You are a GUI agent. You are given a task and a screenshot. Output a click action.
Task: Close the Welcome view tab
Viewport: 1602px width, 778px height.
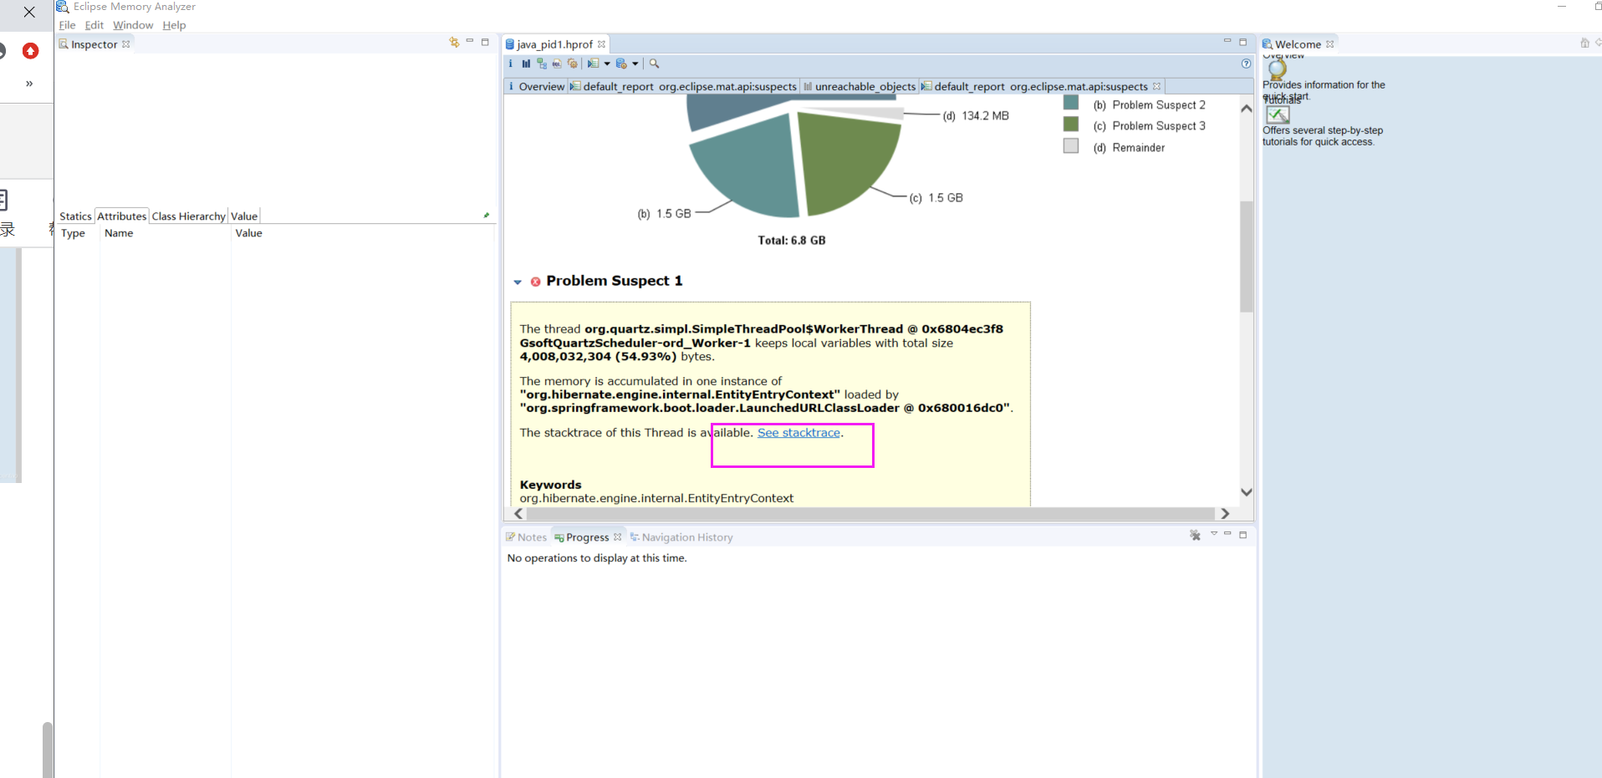(1329, 44)
